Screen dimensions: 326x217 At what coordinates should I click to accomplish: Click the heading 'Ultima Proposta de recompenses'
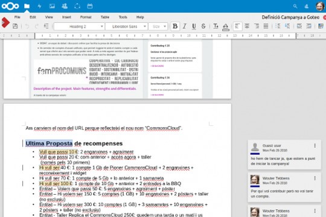(74, 143)
